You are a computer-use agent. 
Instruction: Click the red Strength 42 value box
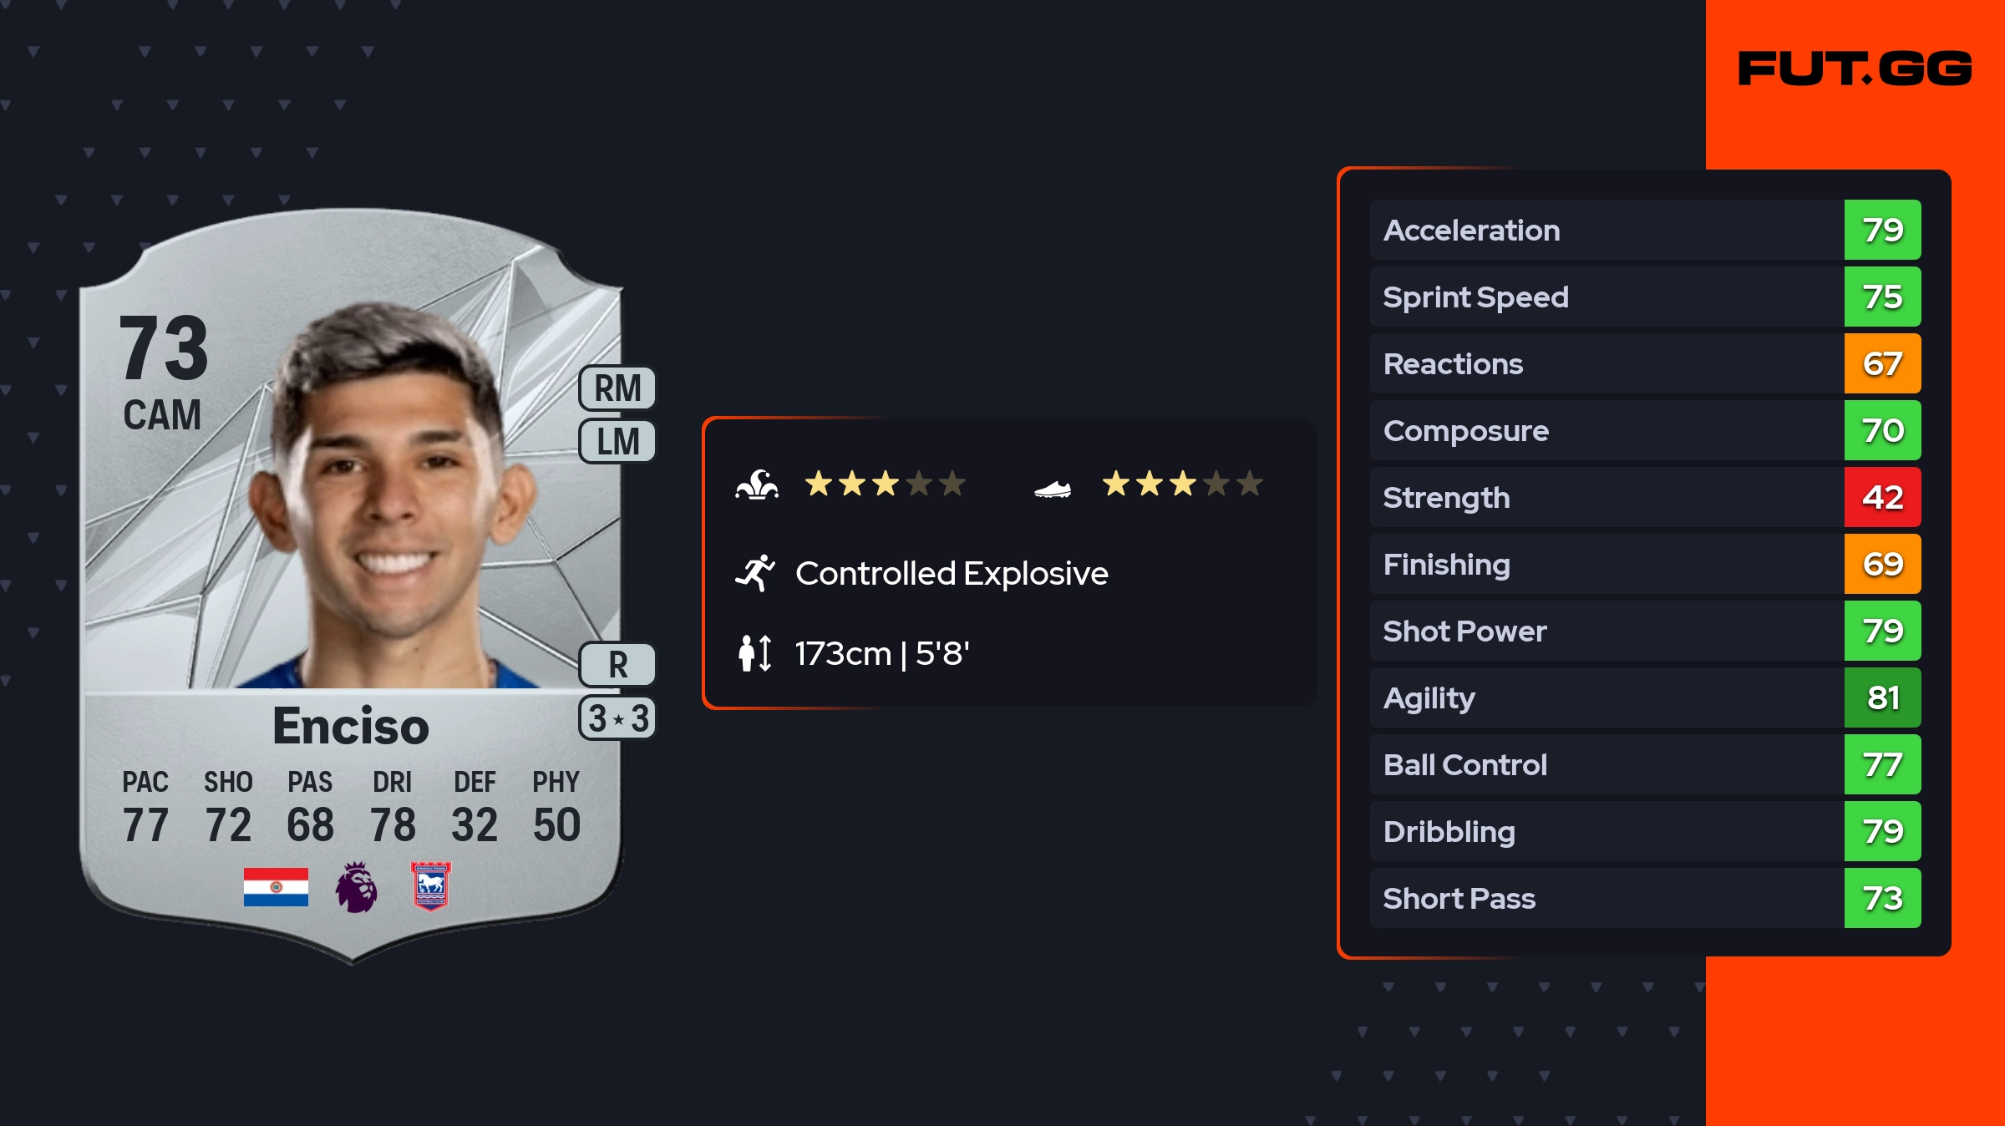point(1882,497)
